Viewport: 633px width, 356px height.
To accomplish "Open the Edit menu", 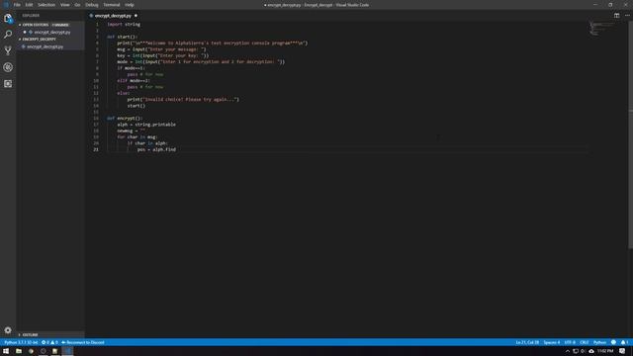I will click(29, 5).
